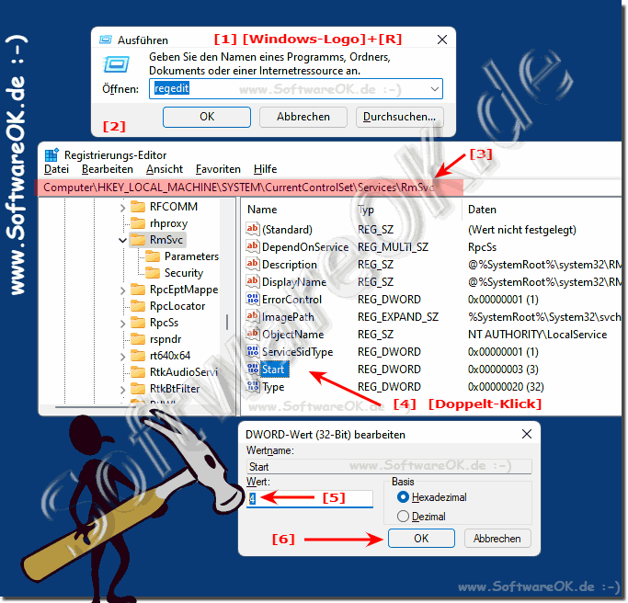Viewport: 628px width, 603px height.
Task: Expand the RpcEptMapper tree node
Action: click(122, 290)
